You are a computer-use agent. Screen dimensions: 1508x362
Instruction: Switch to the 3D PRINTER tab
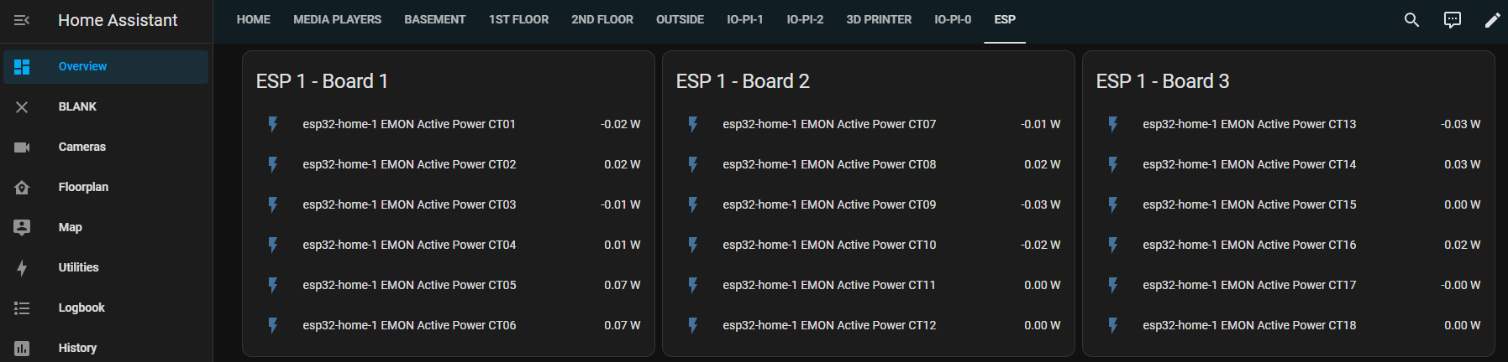click(x=879, y=19)
